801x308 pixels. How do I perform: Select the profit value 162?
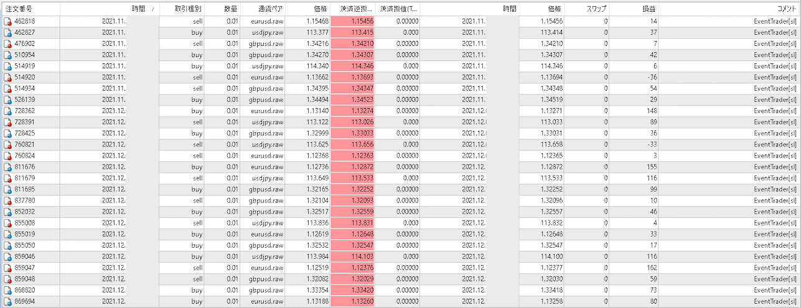[x=652, y=267]
